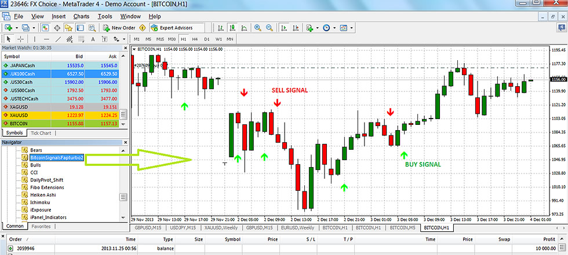The width and height of the screenshot is (568, 255).
Task: Switch to Favorites tab in Navigator
Action: pyautogui.click(x=41, y=227)
